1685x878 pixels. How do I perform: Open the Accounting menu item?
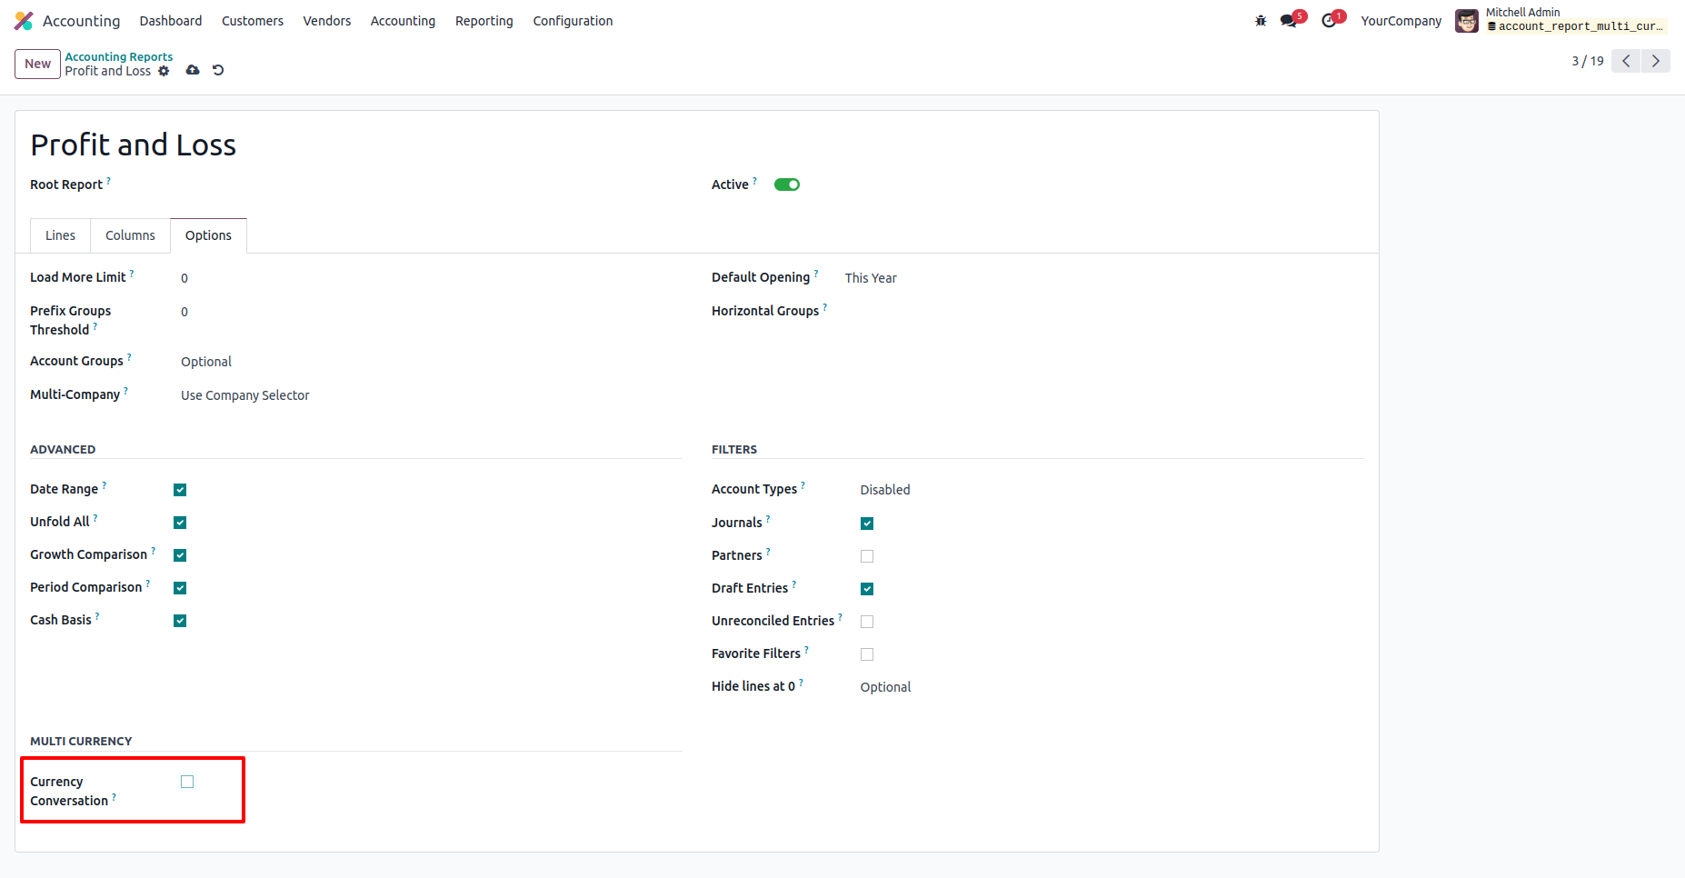click(x=403, y=21)
